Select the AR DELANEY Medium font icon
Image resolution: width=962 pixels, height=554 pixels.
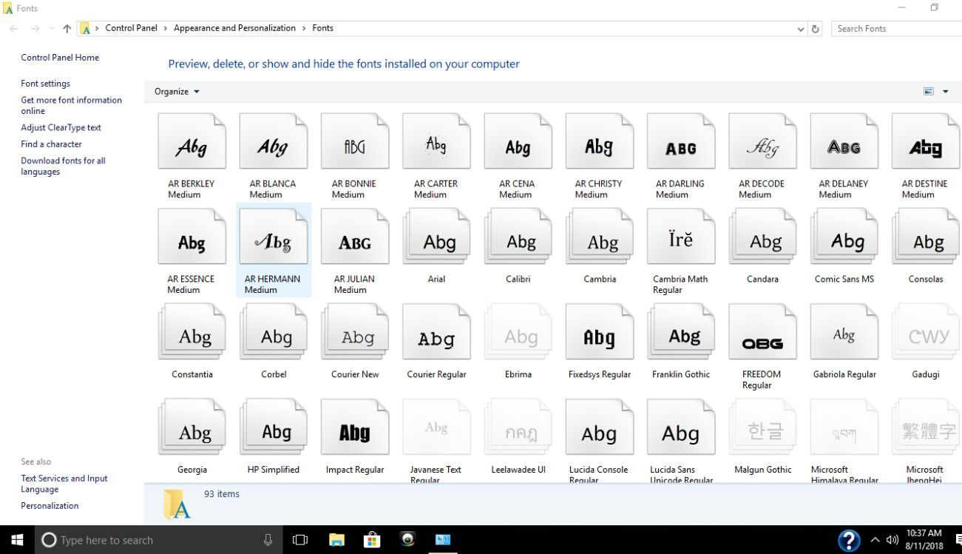click(x=844, y=141)
